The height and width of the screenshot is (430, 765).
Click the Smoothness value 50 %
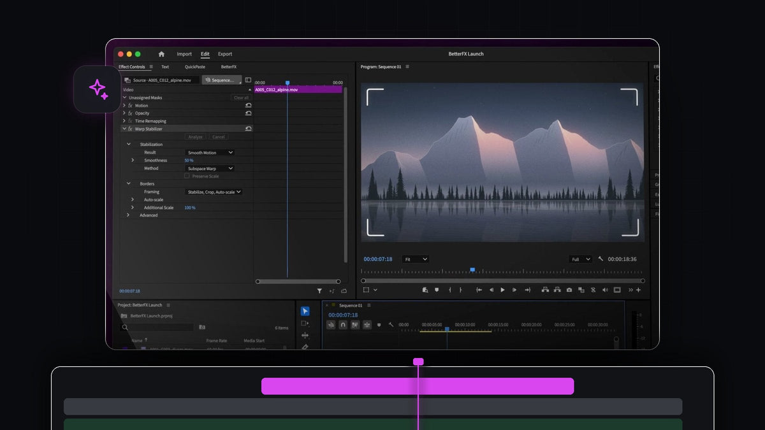189,161
